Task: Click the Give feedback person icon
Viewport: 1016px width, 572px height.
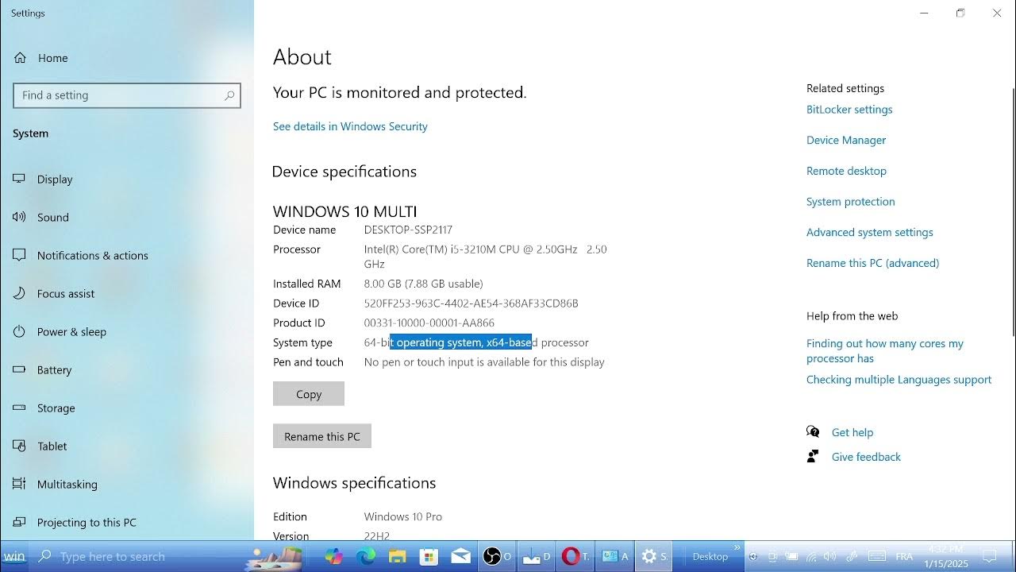Action: [x=813, y=457]
